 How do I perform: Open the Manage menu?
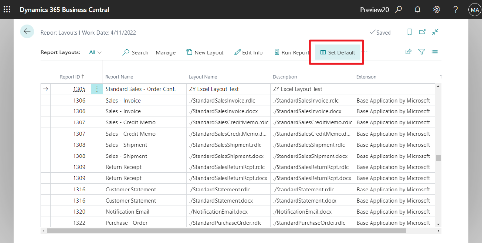(166, 53)
